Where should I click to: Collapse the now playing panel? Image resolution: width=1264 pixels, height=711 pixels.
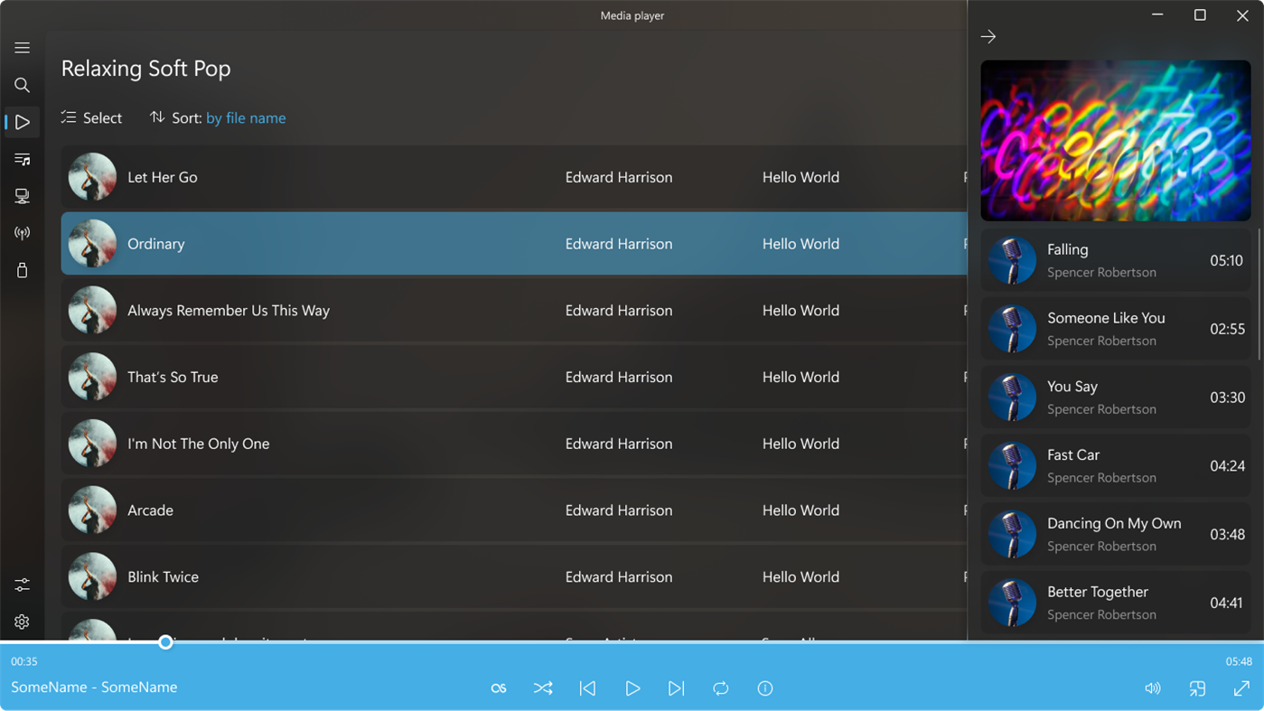[988, 36]
